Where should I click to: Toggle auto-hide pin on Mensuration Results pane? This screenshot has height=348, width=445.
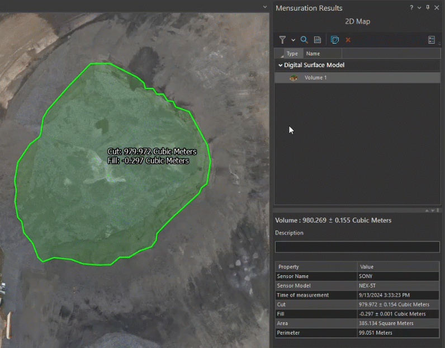[x=428, y=8]
